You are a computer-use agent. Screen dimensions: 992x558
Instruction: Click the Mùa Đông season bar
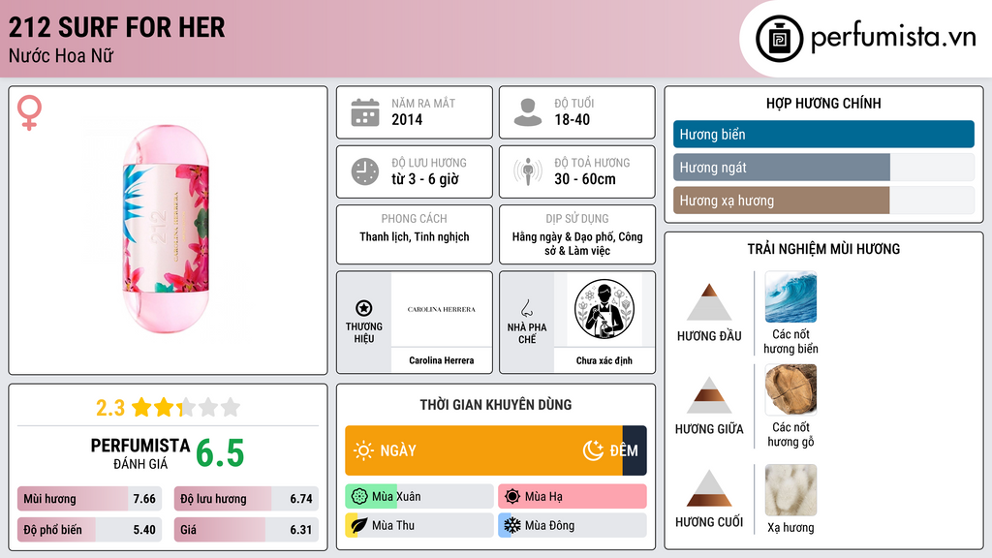tap(572, 525)
